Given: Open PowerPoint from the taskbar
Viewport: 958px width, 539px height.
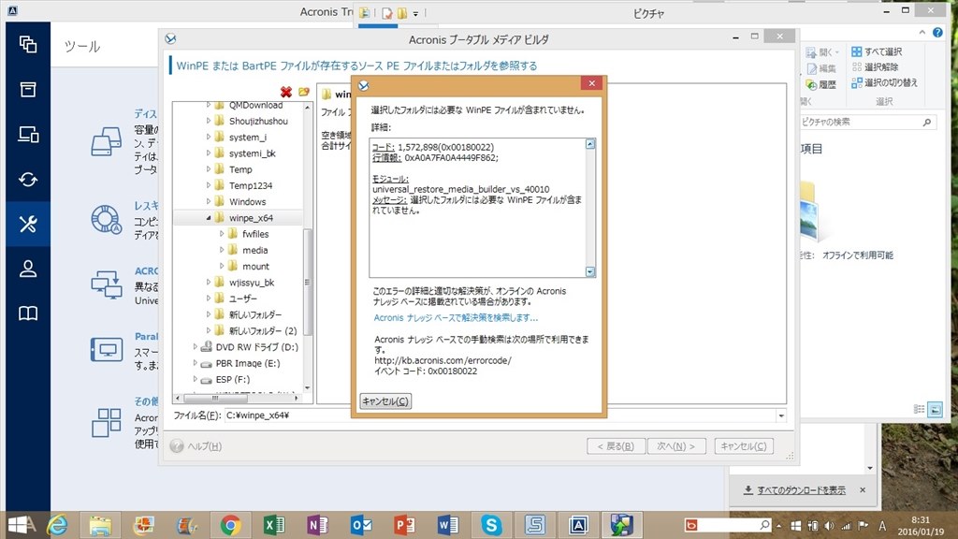Looking at the screenshot, I should click(404, 525).
